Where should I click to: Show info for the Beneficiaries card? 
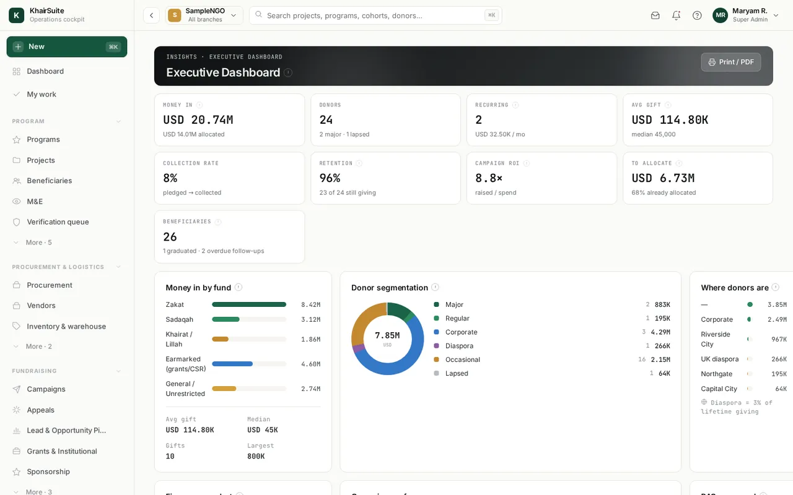pos(218,222)
